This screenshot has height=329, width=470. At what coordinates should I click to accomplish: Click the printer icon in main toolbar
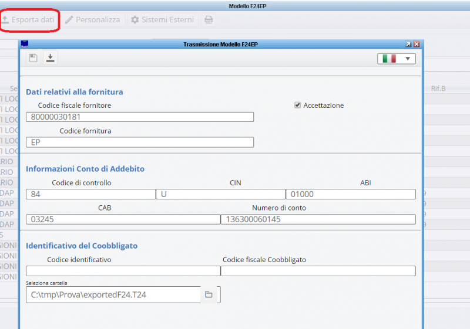click(208, 20)
